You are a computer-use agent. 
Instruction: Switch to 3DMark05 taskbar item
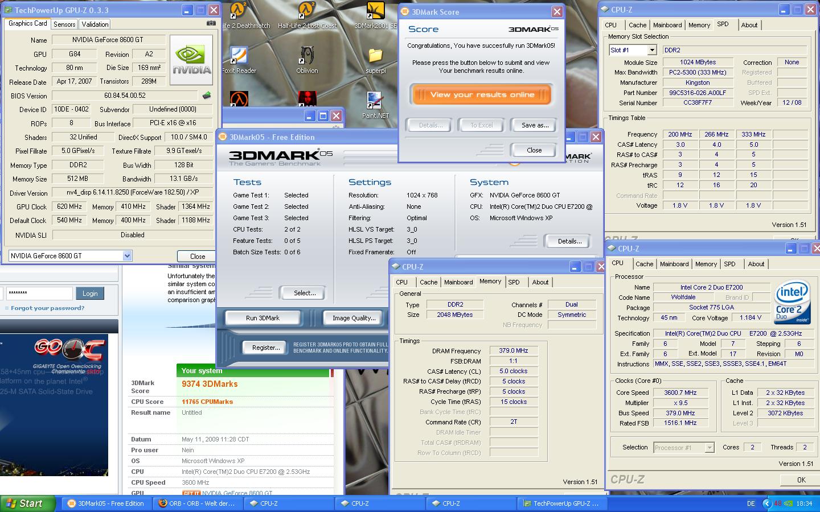coord(106,503)
